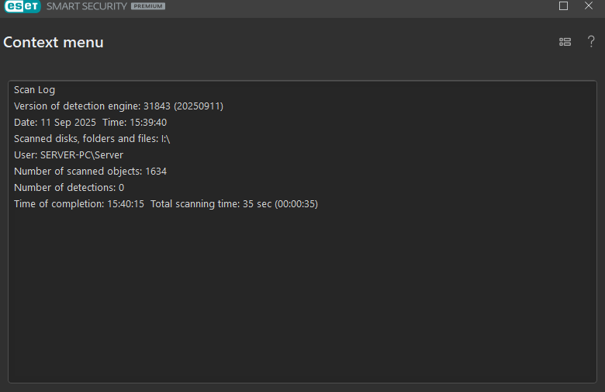Click the "Context menu" page heading

tap(54, 43)
